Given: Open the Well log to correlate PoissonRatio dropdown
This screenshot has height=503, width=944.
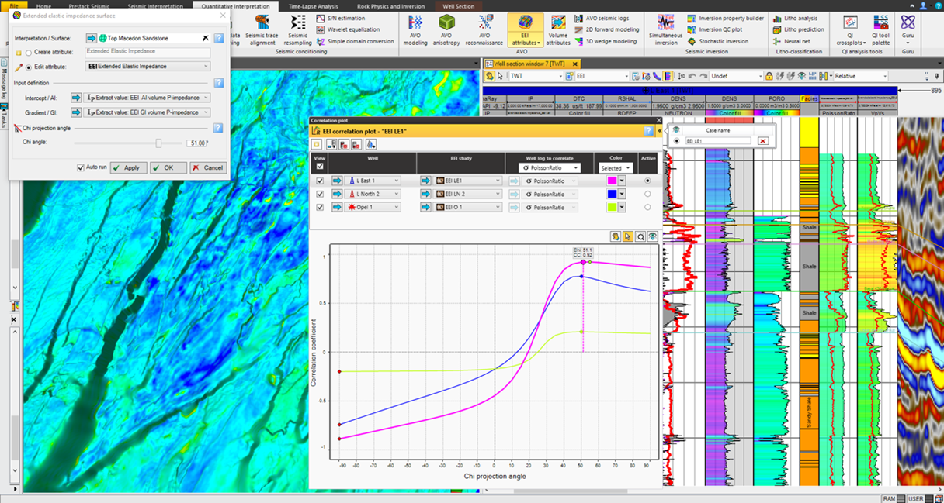Looking at the screenshot, I should pyautogui.click(x=550, y=167).
